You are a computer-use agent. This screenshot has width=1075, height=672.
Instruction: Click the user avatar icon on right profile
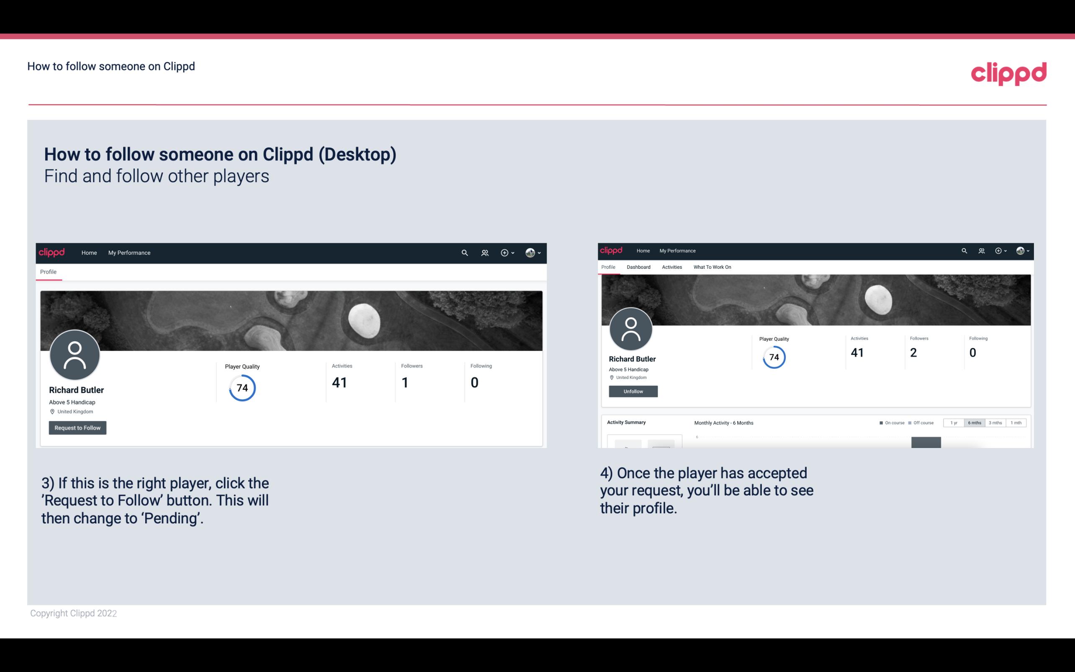[631, 329]
